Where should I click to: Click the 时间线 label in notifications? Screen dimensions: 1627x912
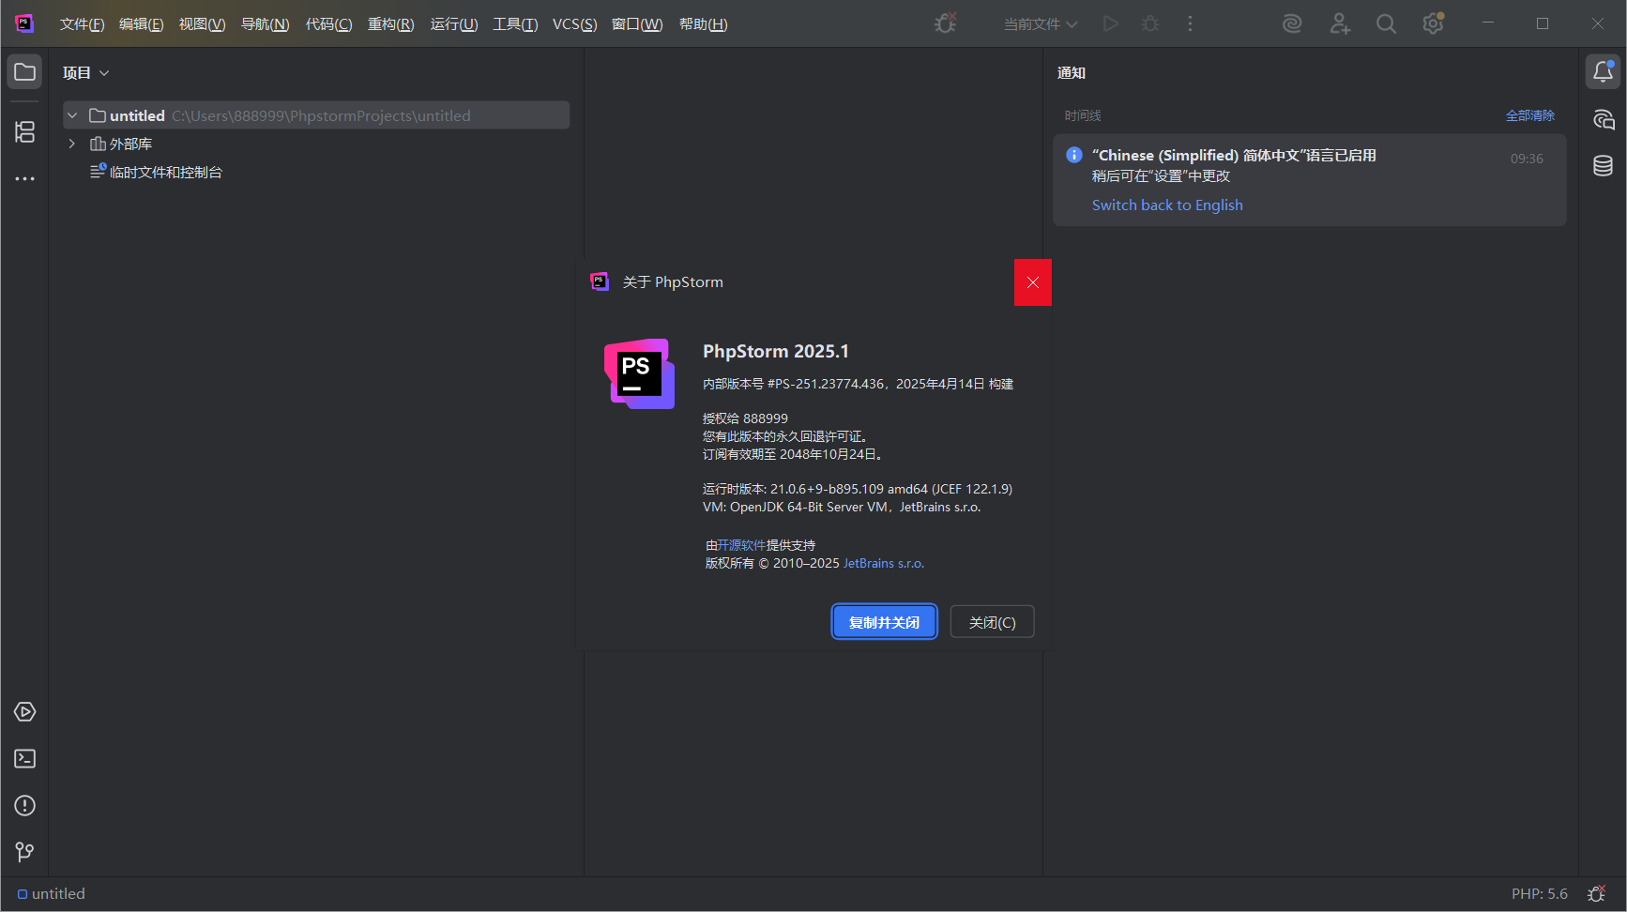(1083, 115)
